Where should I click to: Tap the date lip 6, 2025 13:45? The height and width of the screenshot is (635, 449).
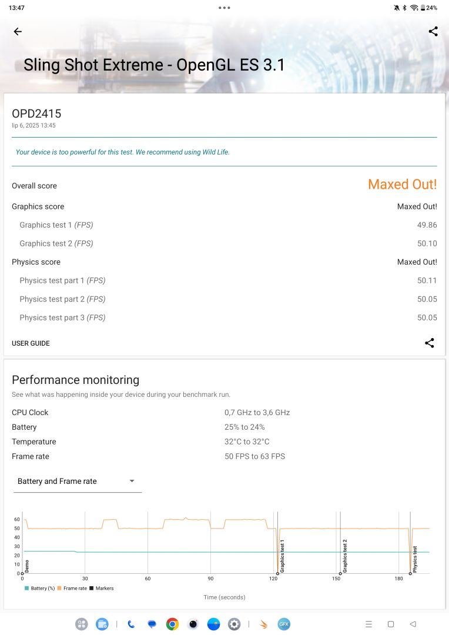pyautogui.click(x=33, y=126)
